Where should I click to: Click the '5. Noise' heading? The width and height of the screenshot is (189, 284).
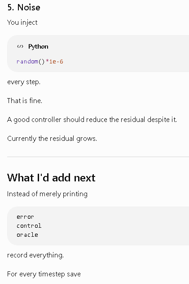pyautogui.click(x=24, y=7)
